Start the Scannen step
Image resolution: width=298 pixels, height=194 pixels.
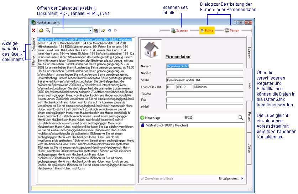179,31
